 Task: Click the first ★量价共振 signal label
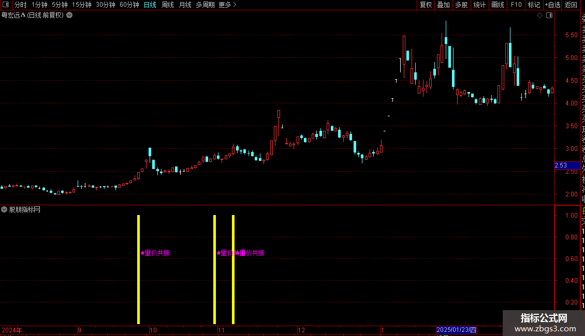tap(155, 253)
